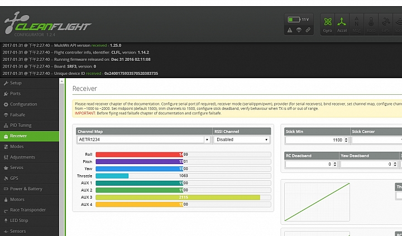
Task: Open the Adjustments tab
Action: 30,157
